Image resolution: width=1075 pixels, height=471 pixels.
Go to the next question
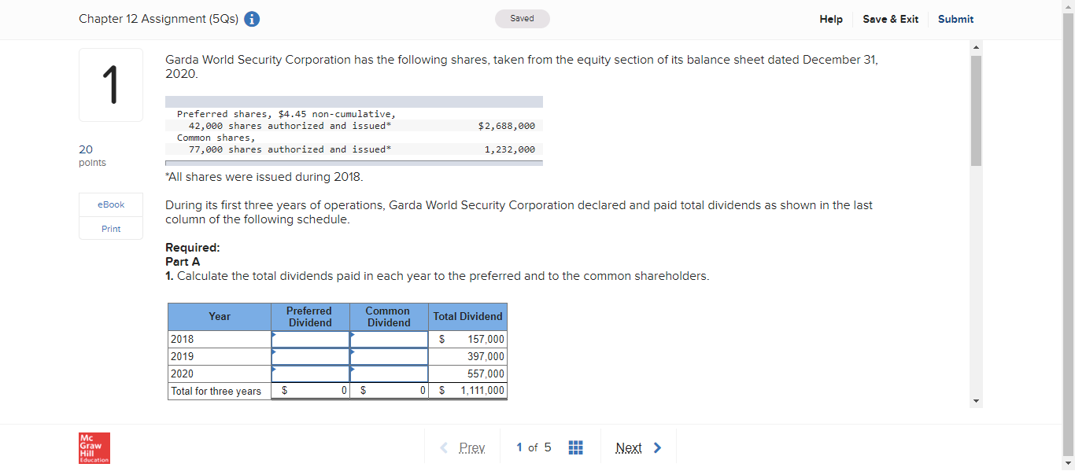point(638,447)
